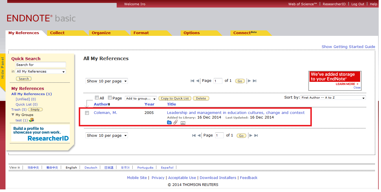Click the shared group icon next to test

point(31,120)
